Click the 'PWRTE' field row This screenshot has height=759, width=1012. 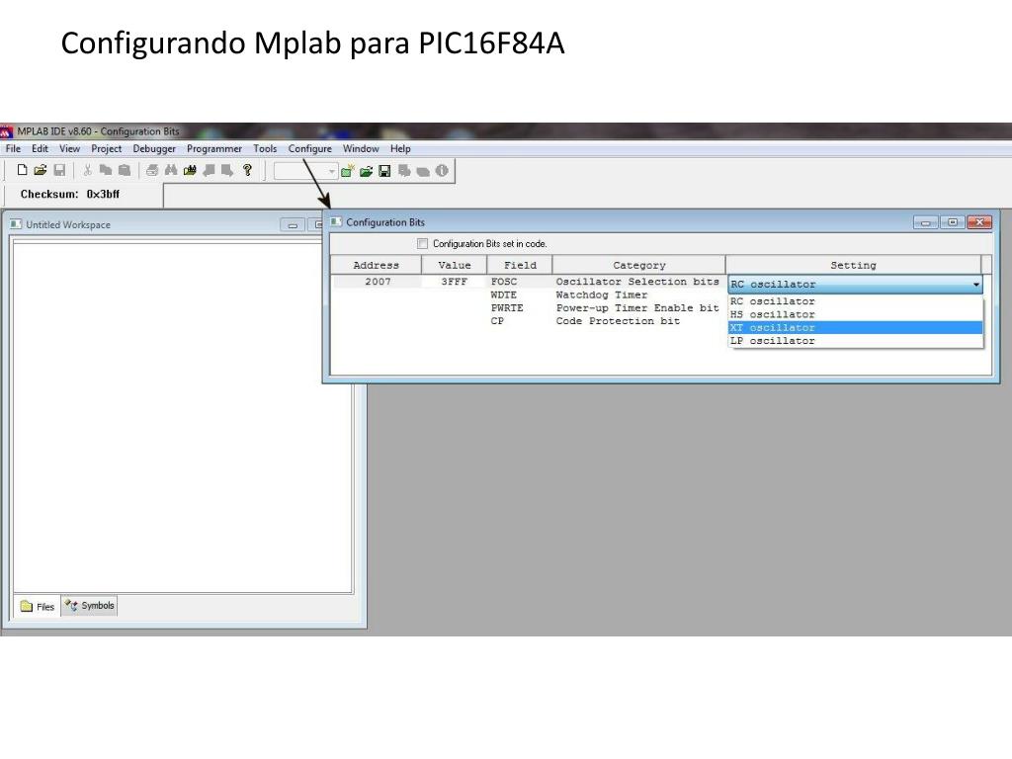(x=507, y=308)
